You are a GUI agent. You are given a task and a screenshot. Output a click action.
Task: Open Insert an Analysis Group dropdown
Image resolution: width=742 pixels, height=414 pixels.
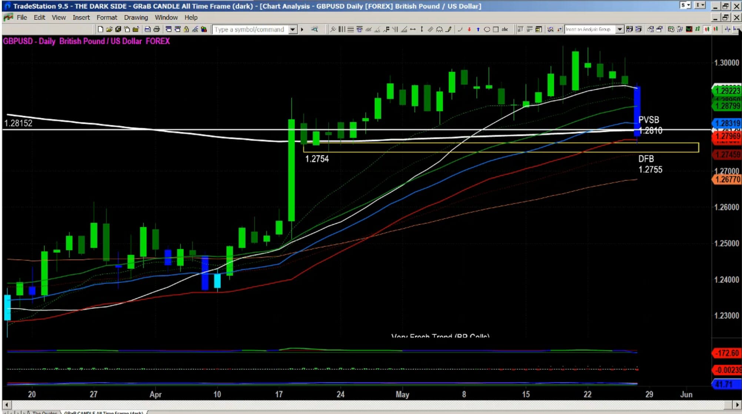[x=619, y=29]
